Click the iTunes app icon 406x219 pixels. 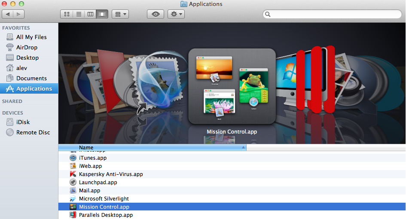tap(73, 158)
